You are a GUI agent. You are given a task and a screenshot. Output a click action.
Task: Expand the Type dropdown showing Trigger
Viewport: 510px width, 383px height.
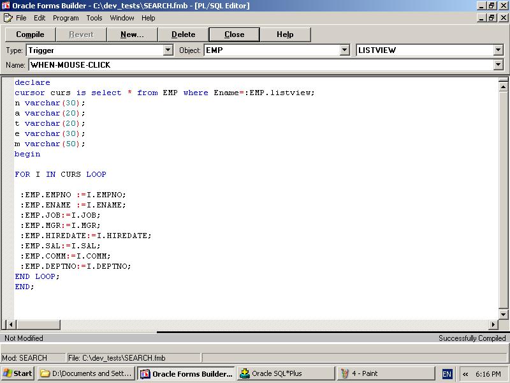[x=168, y=50]
